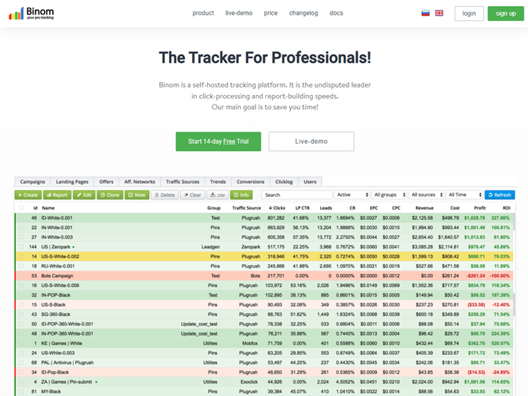Check the box for US-S-Black row

coord(22,305)
